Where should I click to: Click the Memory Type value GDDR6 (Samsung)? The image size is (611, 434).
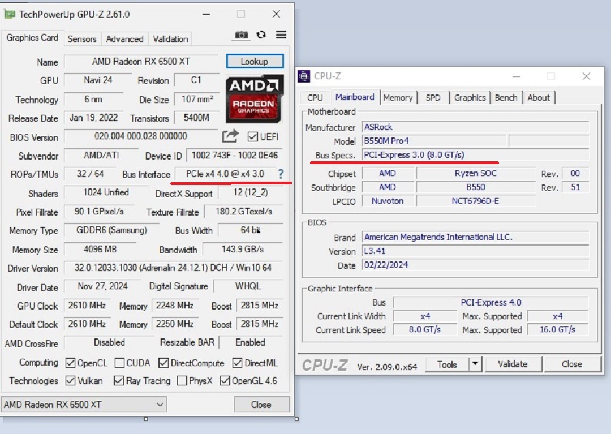coord(111,230)
